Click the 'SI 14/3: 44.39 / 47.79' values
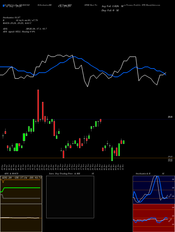 tap(27, 20)
